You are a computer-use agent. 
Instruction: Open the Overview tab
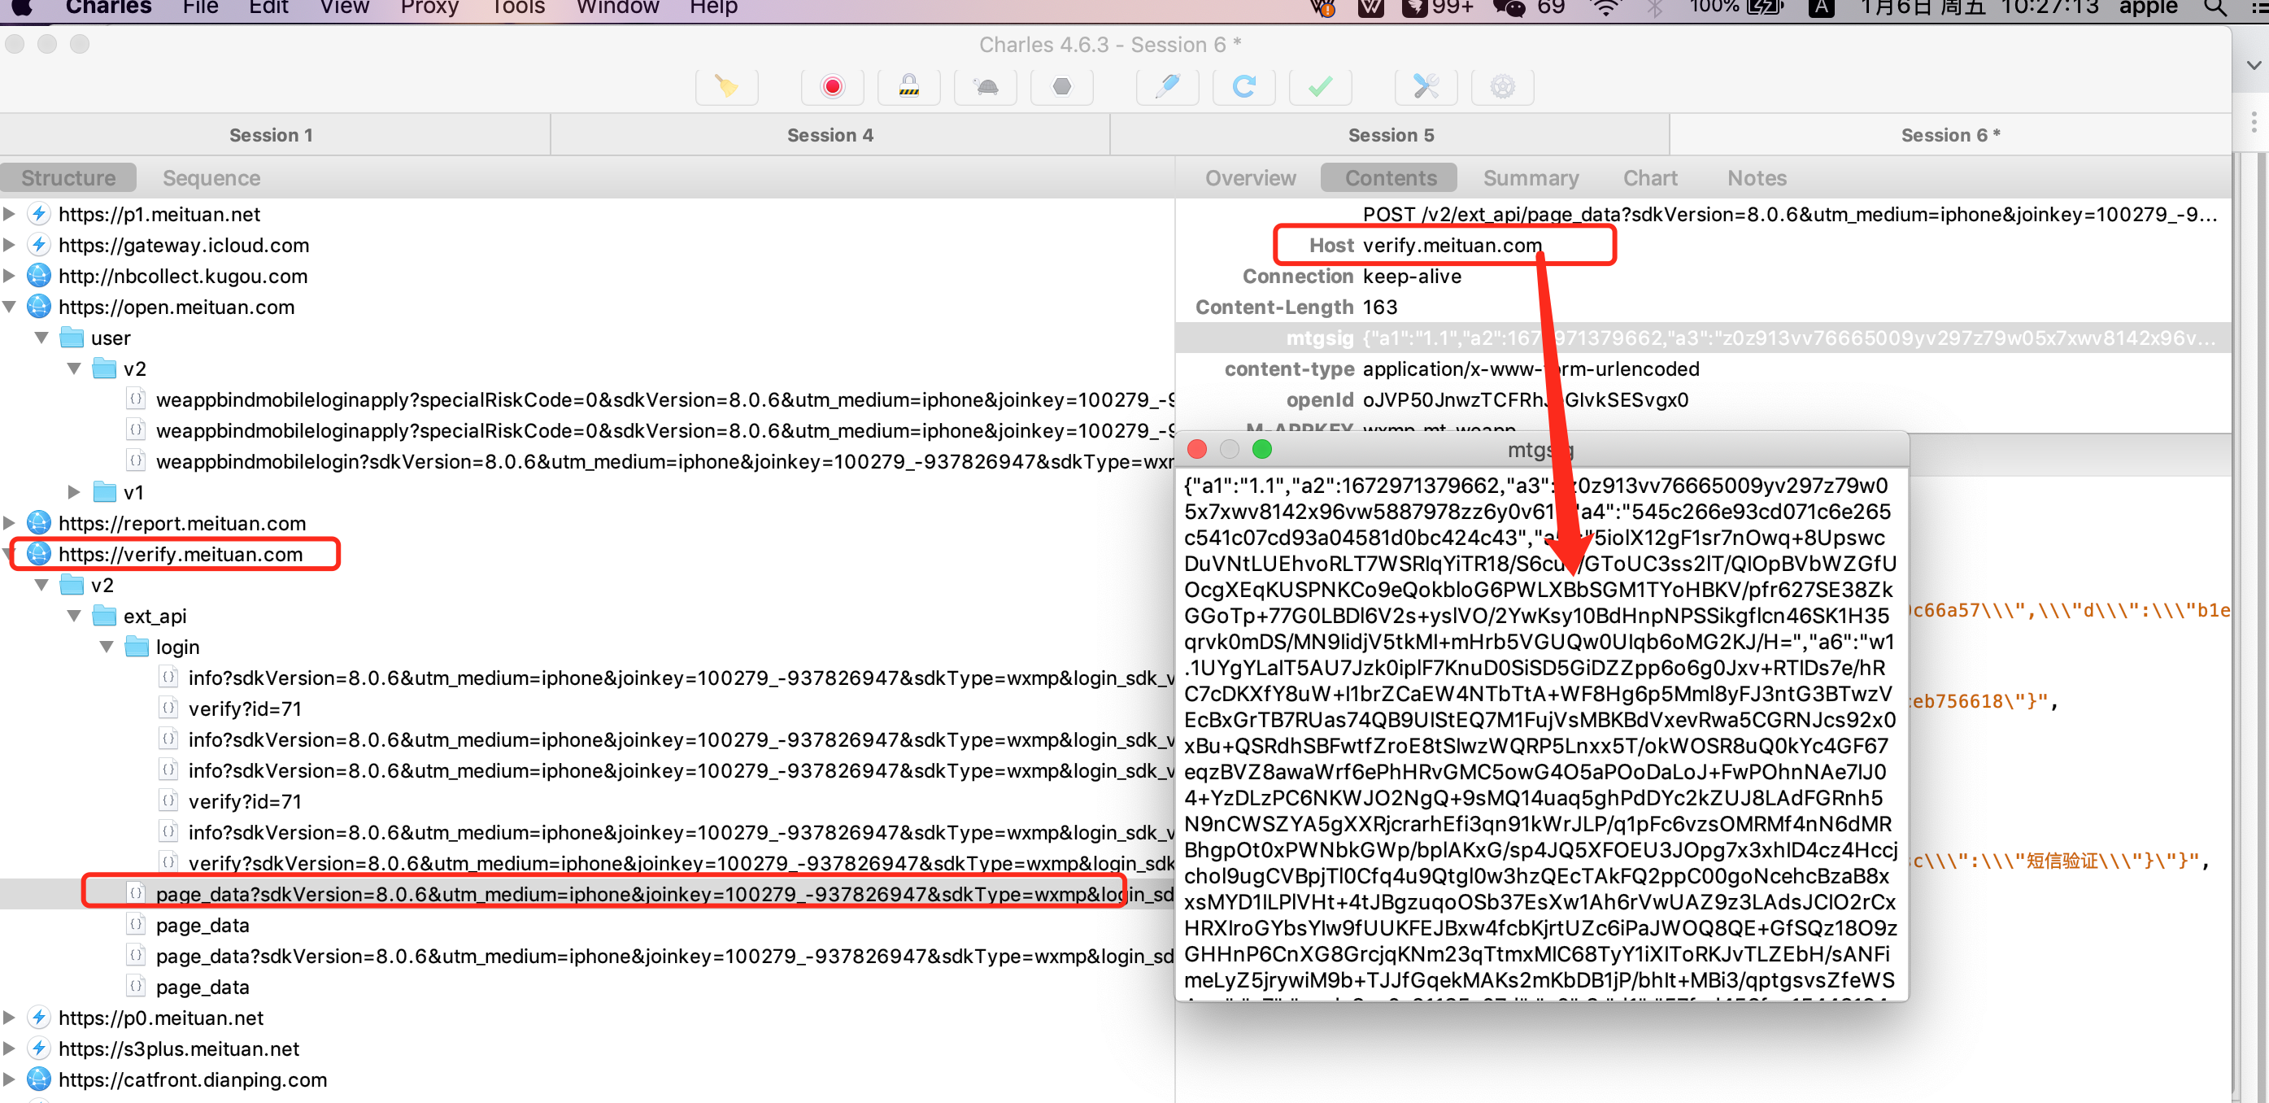tap(1250, 178)
